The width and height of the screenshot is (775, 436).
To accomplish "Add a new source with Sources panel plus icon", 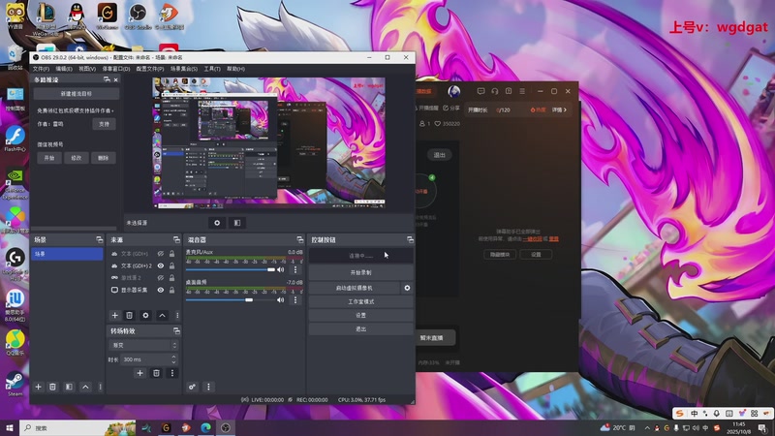I will click(114, 316).
